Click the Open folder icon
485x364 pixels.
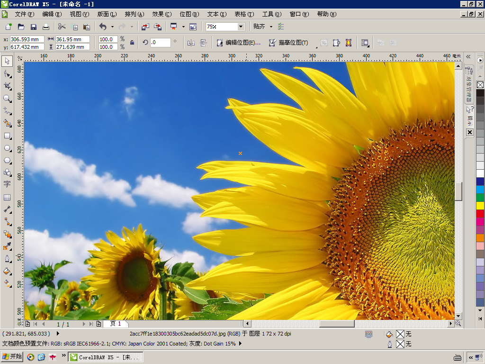(x=21, y=27)
